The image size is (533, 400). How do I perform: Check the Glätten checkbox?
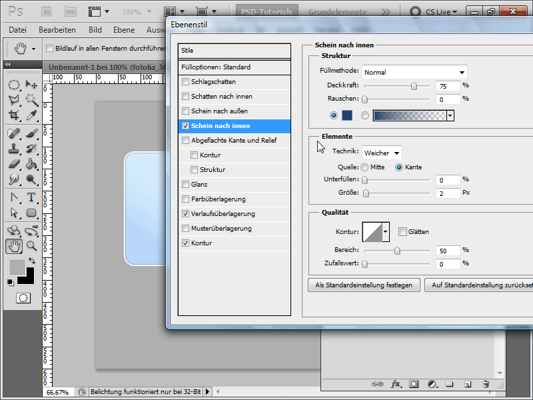coord(402,231)
